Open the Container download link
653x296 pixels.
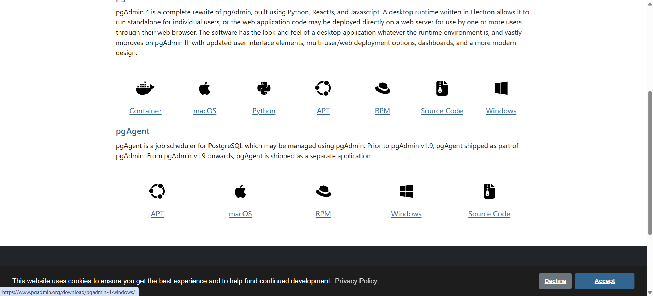click(145, 111)
